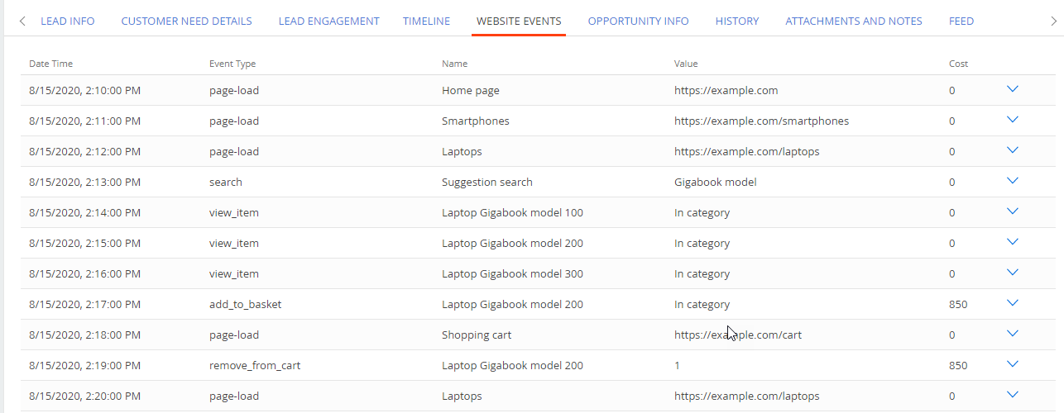The height and width of the screenshot is (413, 1064).
Task: Expand view_item Gigabook model 100 row
Action: pos(1012,211)
